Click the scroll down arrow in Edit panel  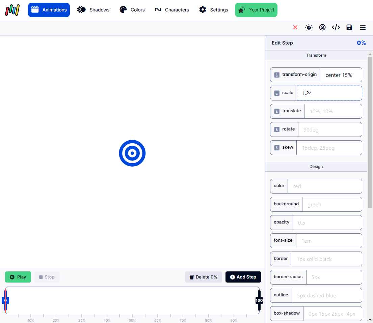pos(370,320)
